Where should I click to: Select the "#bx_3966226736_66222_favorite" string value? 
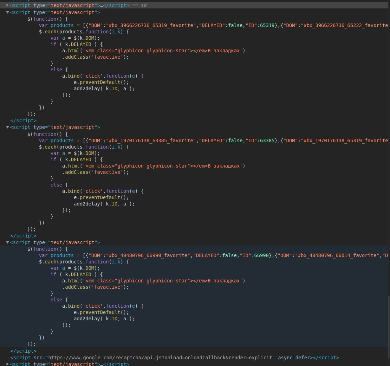pyautogui.click(x=344, y=25)
